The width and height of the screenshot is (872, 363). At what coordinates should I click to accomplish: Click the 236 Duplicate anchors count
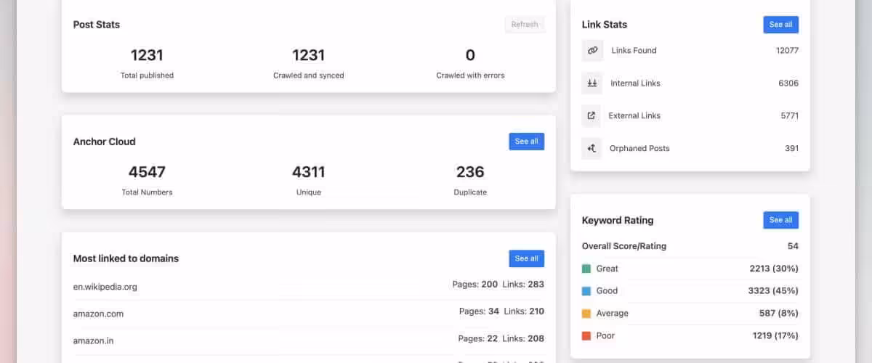pos(470,172)
